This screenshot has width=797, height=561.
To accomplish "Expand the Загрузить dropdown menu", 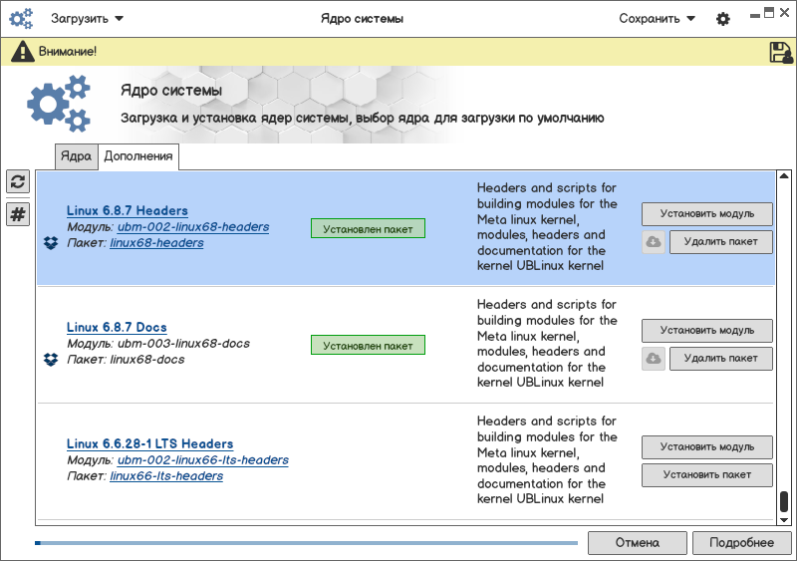I will [x=88, y=19].
